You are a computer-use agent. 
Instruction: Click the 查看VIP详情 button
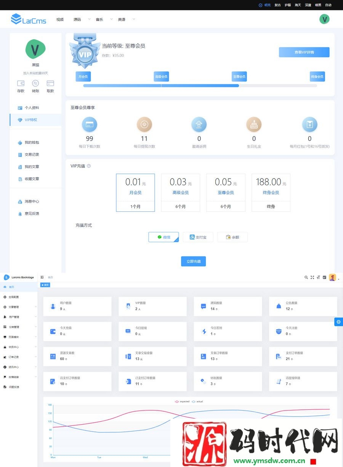(x=304, y=52)
